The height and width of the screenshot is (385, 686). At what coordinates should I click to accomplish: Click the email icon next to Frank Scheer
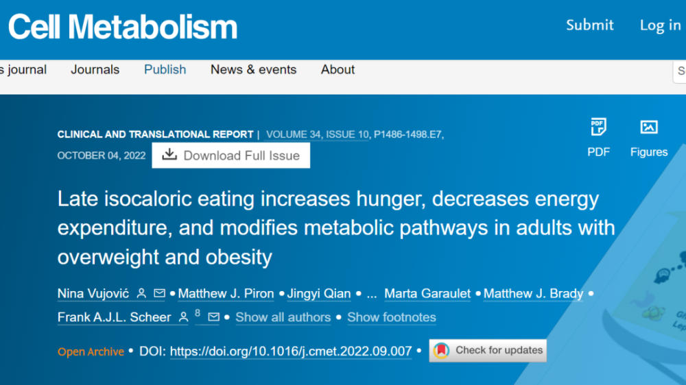(x=213, y=316)
